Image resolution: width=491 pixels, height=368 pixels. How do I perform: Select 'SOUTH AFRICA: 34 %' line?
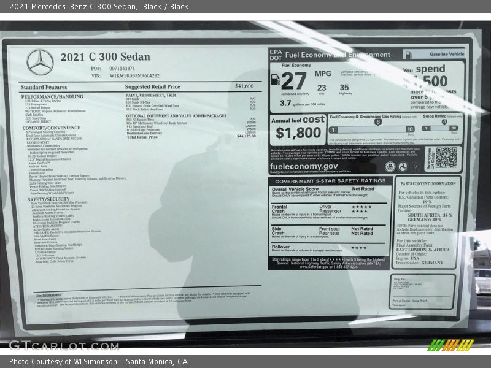pyautogui.click(x=430, y=215)
